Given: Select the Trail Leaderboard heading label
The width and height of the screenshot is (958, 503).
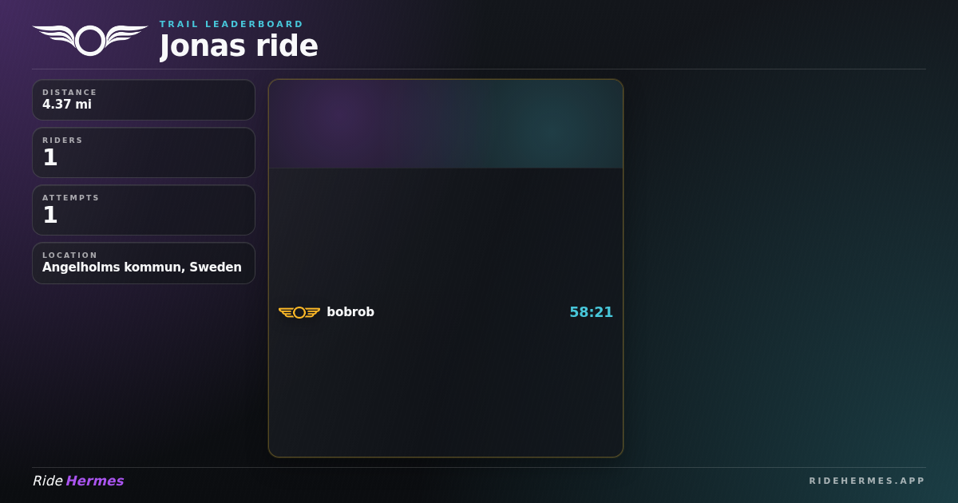Looking at the screenshot, I should [232, 24].
